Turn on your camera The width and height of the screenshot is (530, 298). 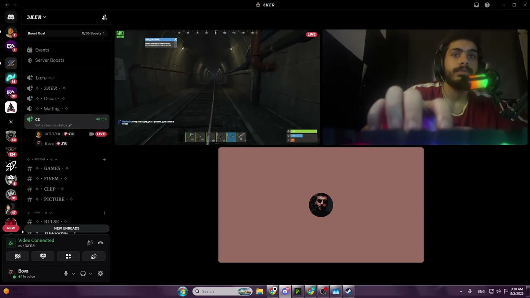click(x=17, y=257)
